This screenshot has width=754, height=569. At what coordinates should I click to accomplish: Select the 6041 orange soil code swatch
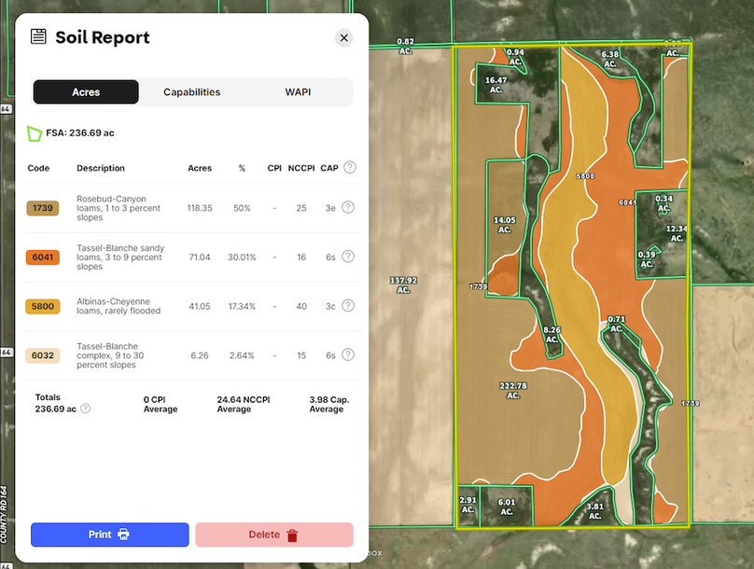(x=43, y=257)
